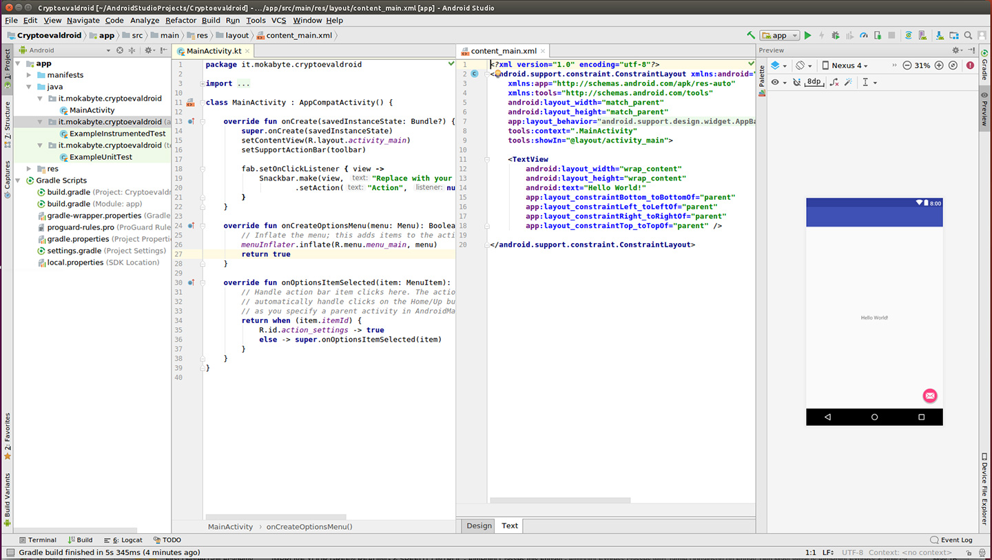Image resolution: width=992 pixels, height=560 pixels.
Task: Collapse the Gradle Scripts node
Action: (x=18, y=180)
